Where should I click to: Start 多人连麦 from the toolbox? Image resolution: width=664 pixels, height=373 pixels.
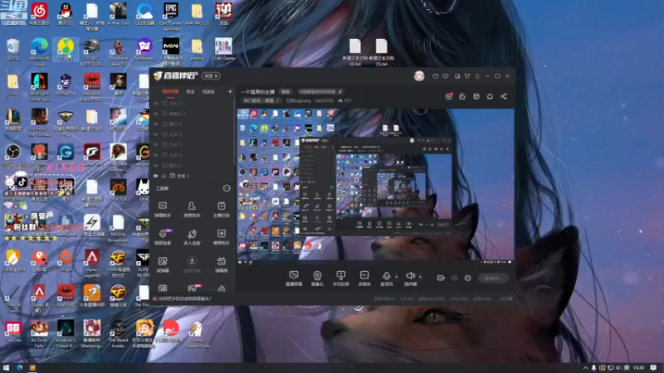point(192,237)
